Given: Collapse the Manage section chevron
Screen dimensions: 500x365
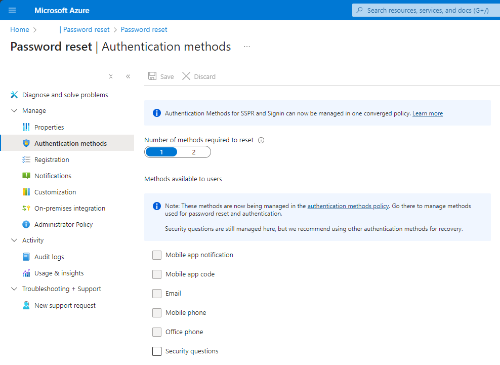Looking at the screenshot, I should (x=14, y=111).
